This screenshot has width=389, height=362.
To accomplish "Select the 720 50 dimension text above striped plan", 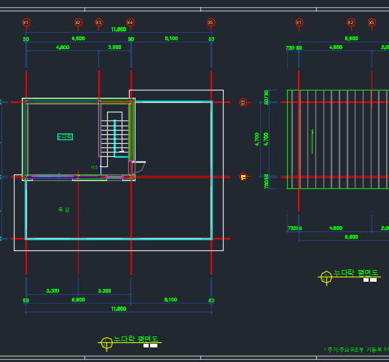I will pyautogui.click(x=294, y=47).
